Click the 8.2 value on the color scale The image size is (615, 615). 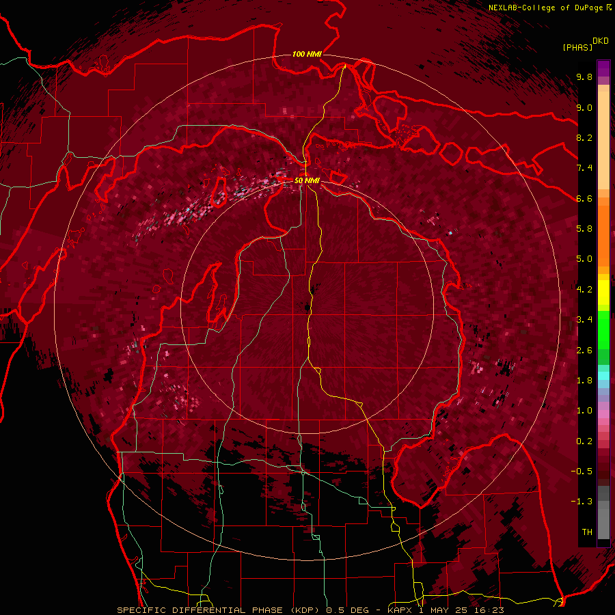coord(584,137)
